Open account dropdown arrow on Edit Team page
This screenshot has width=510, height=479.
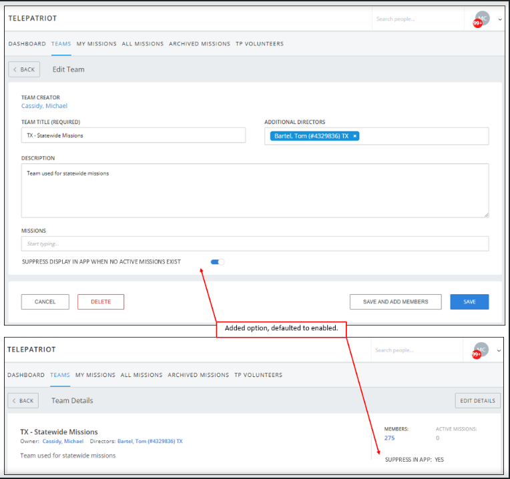[500, 19]
